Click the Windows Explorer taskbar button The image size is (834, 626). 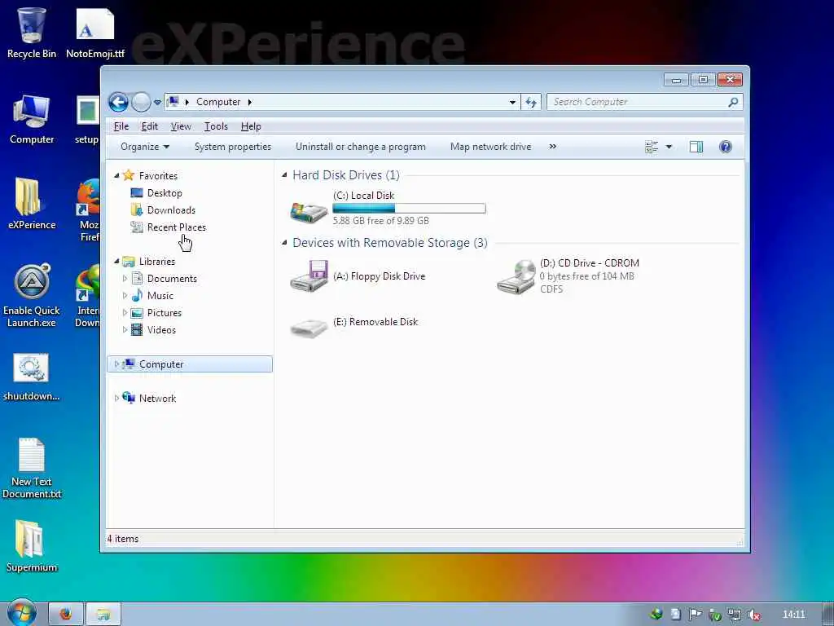point(103,615)
